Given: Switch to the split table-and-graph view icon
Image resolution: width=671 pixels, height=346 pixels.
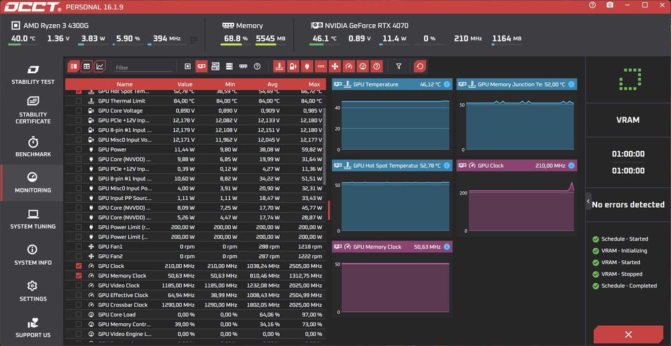Looking at the screenshot, I should click(x=74, y=66).
